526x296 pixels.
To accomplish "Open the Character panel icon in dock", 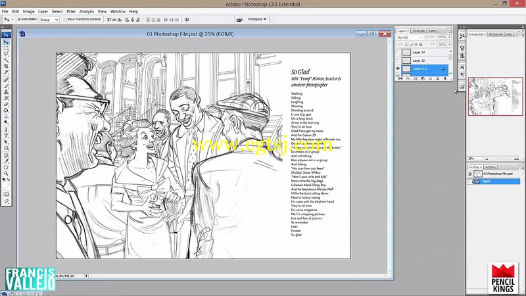I will click(462, 68).
